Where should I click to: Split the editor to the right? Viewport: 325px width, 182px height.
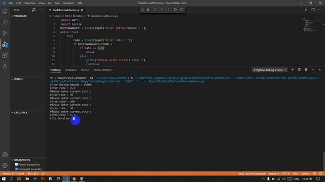(313, 10)
